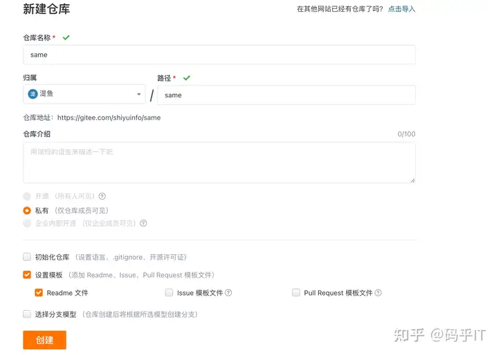Click the orange 创建 button
The width and height of the screenshot is (498, 355).
pyautogui.click(x=44, y=340)
